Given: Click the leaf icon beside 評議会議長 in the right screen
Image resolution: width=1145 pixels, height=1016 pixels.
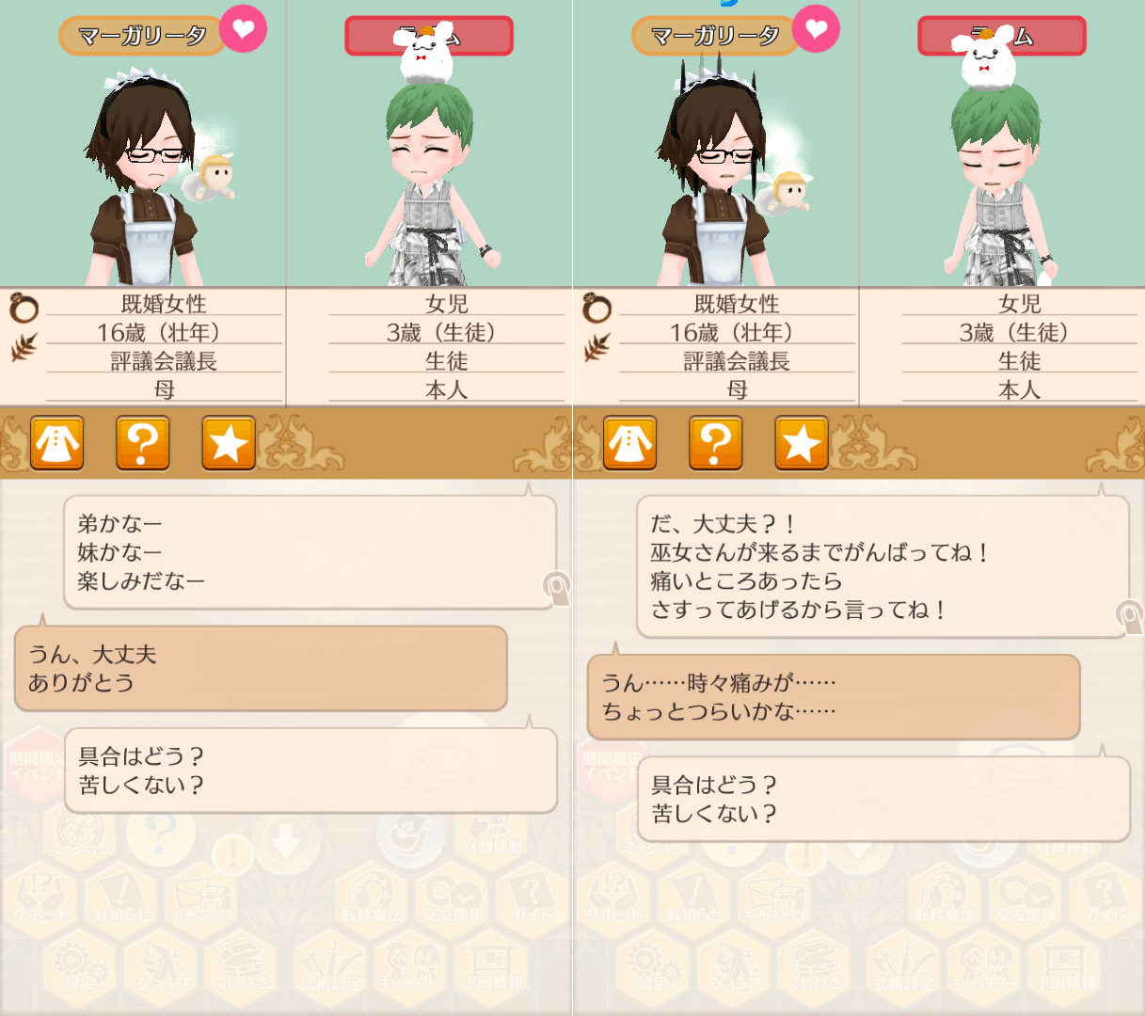Looking at the screenshot, I should click(x=596, y=348).
